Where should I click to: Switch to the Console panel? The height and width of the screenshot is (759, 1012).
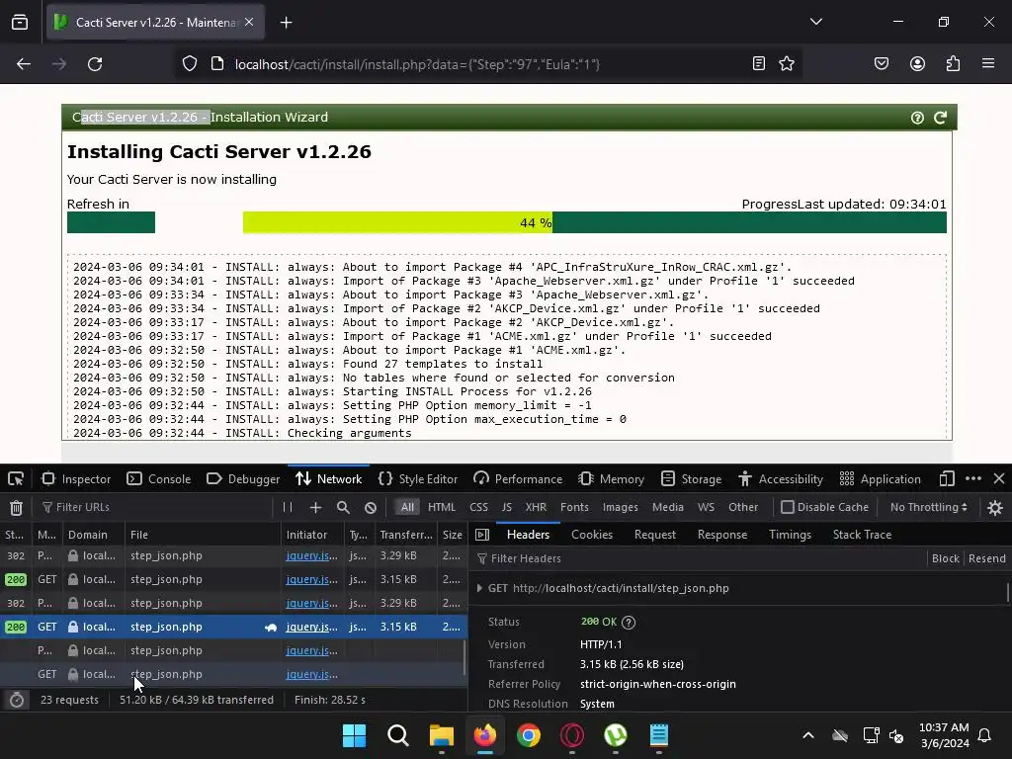(x=159, y=479)
